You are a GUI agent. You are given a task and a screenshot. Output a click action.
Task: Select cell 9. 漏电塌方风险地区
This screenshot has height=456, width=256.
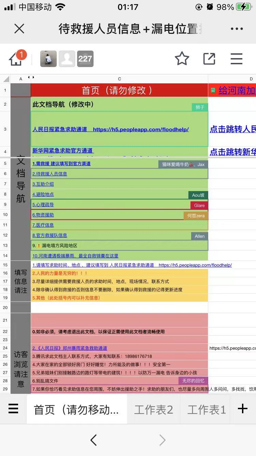click(119, 245)
